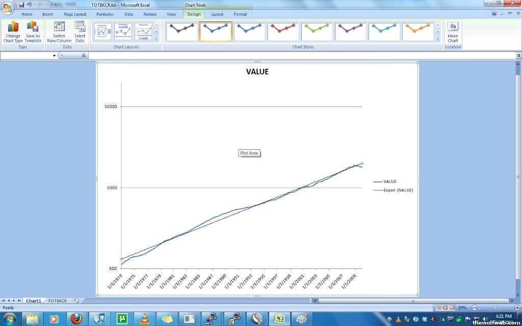Click the Move Chart button
522x326 pixels.
point(453,32)
